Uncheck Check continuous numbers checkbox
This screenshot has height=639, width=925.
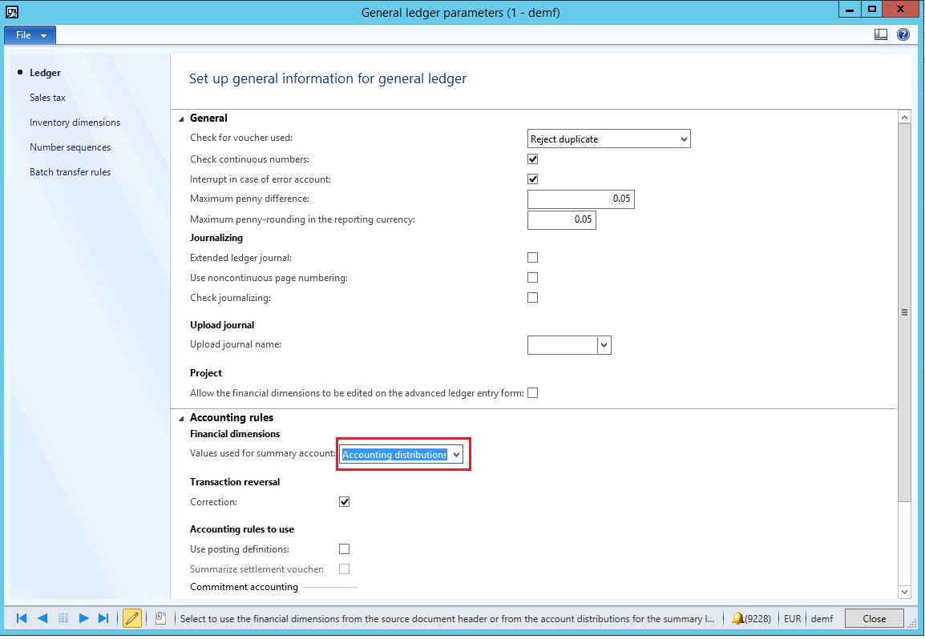pyautogui.click(x=533, y=159)
